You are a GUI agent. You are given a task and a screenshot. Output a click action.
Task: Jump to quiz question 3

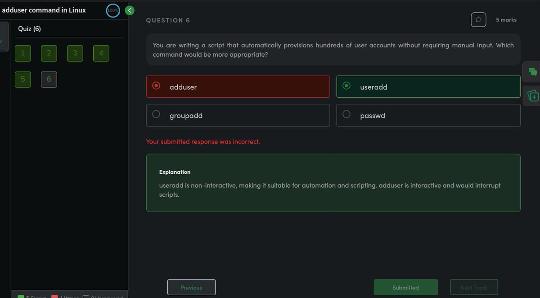[x=75, y=54]
